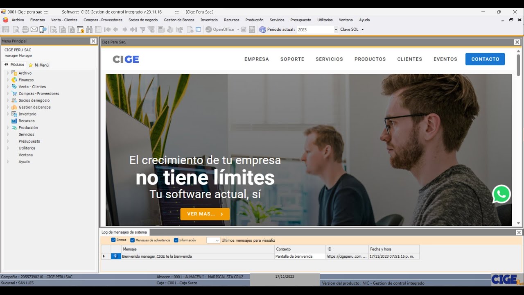Switch to the Mi Menú tab
524x295 pixels.
click(39, 65)
